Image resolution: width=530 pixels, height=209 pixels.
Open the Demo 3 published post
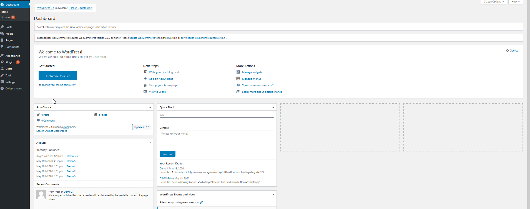click(x=71, y=176)
